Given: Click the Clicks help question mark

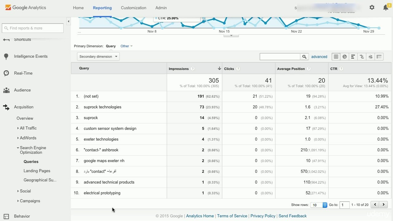Looking at the screenshot, I should click(x=238, y=69).
